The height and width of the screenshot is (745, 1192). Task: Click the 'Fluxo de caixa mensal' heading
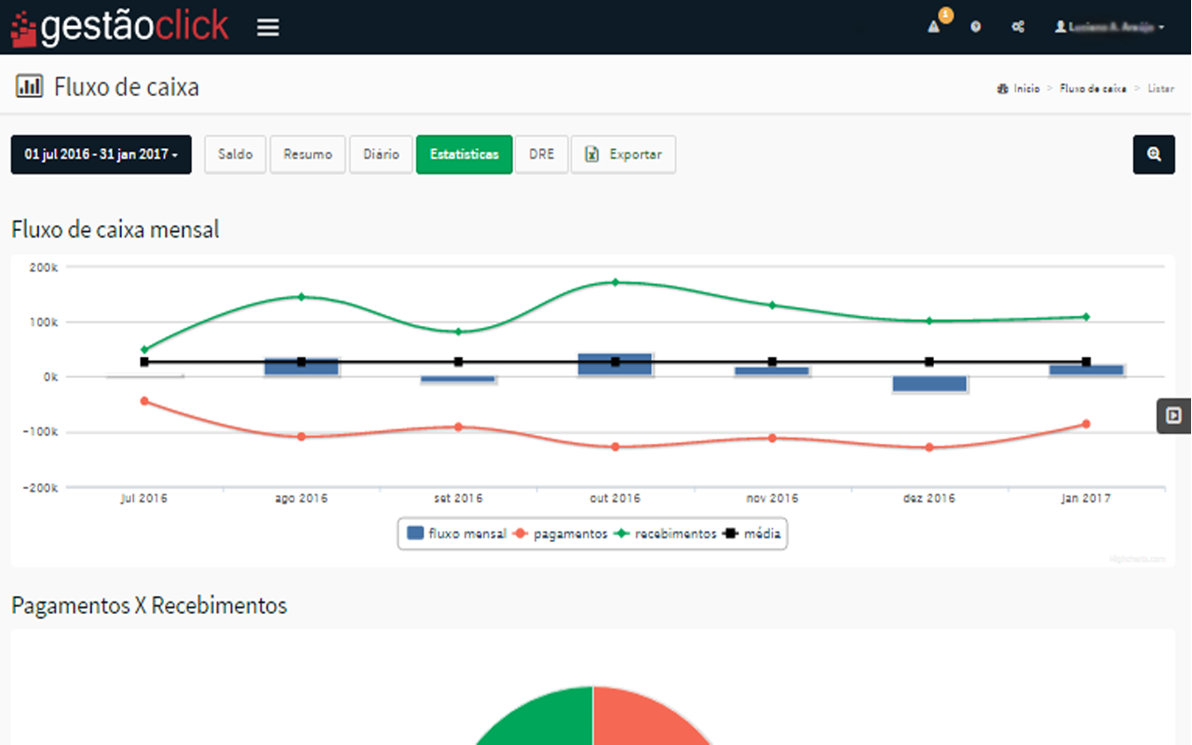tap(115, 229)
